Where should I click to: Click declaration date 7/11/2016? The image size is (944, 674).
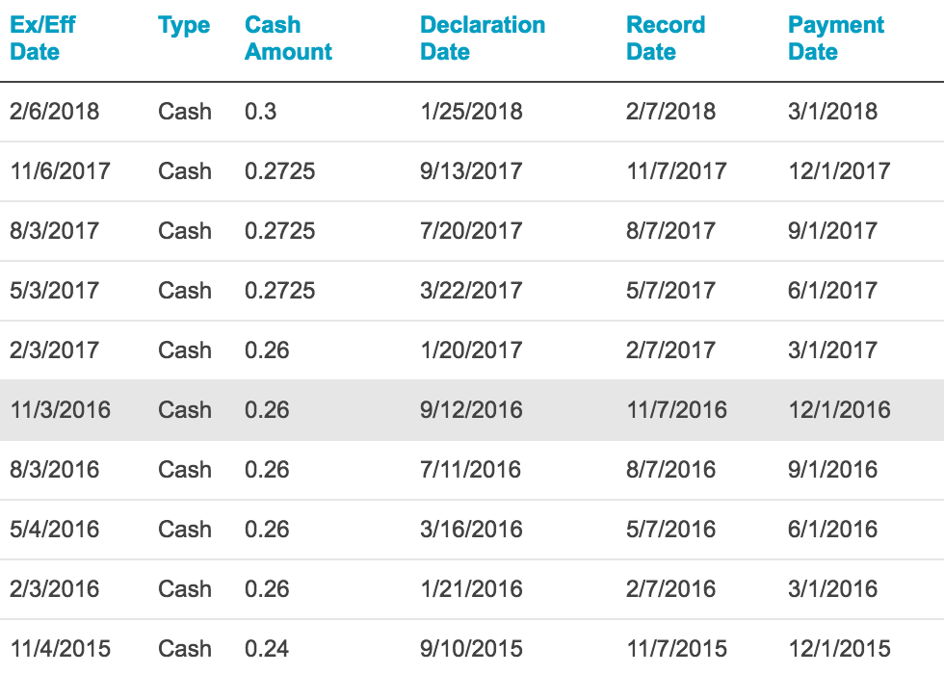pos(471,470)
